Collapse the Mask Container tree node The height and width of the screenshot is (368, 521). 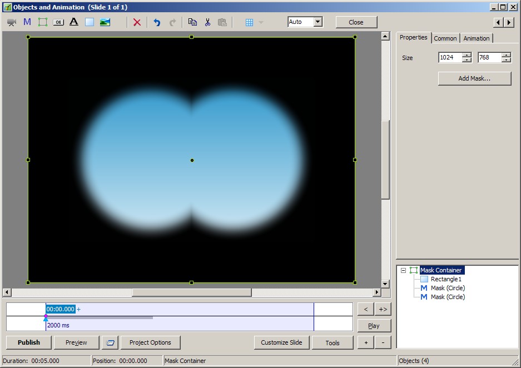(403, 270)
